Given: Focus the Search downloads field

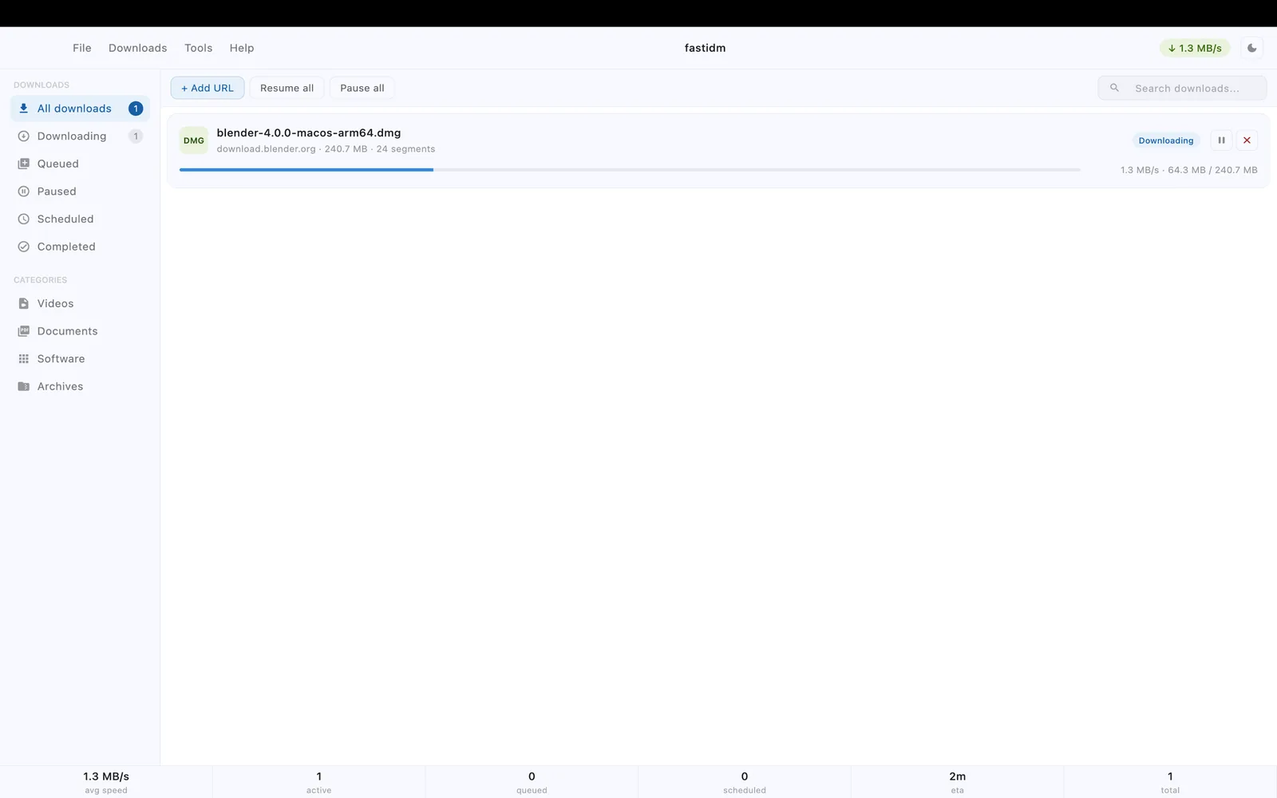Looking at the screenshot, I should pos(1182,88).
